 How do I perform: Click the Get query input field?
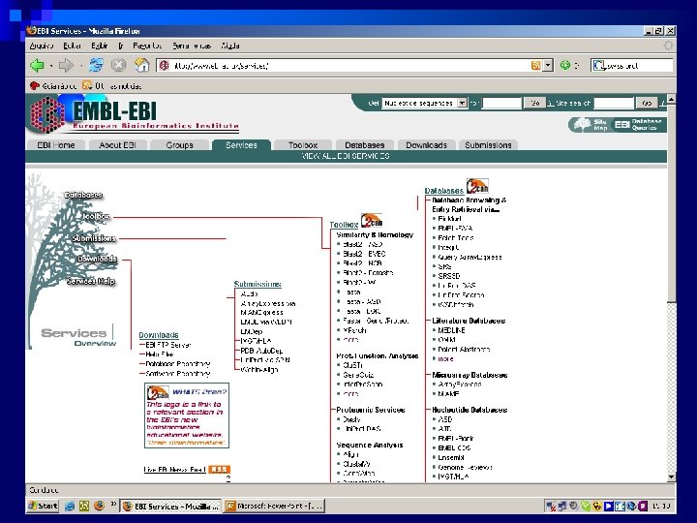point(501,104)
